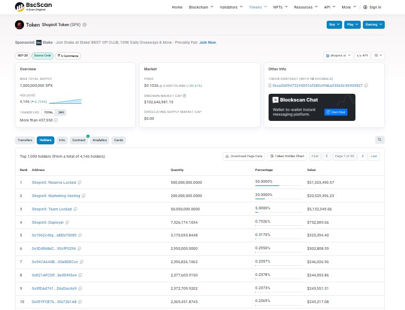
Task: Click the Sign In link
Action: pyautogui.click(x=375, y=7)
